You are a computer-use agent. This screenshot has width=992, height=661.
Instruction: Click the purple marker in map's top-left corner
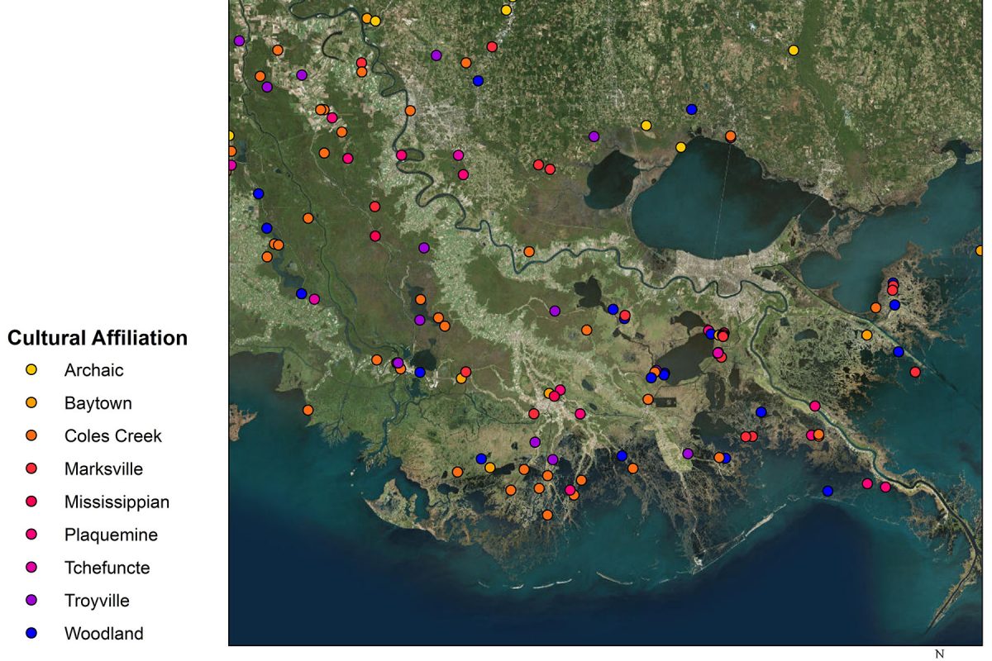(x=239, y=40)
